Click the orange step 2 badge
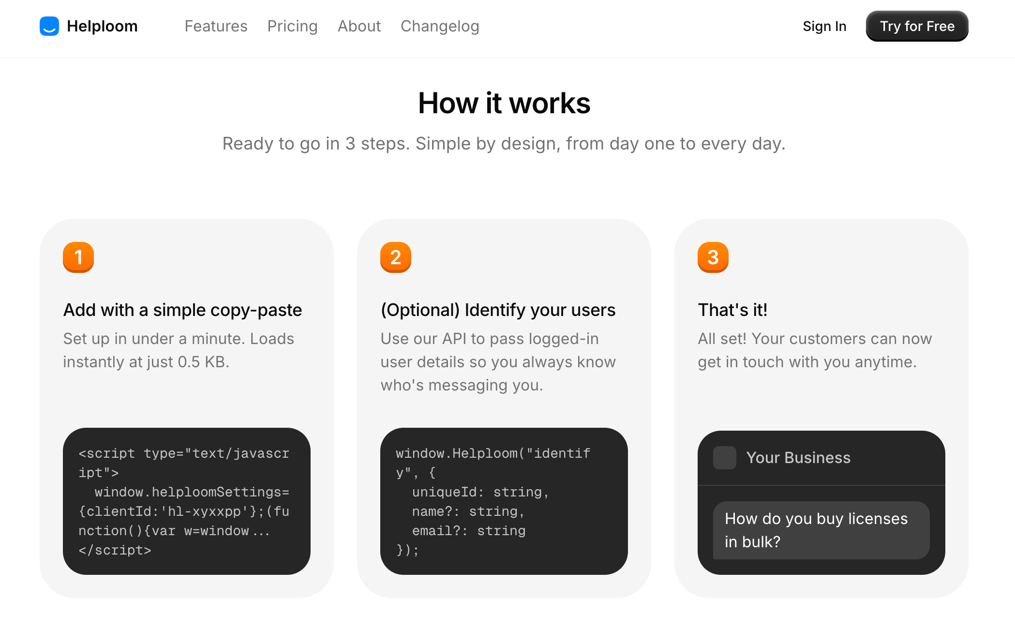 [396, 257]
